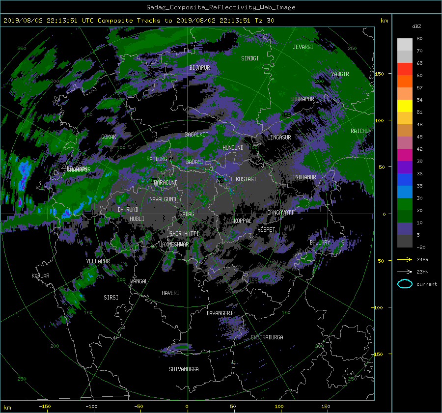
Task: Click the BIJAPUR city label
Action: pos(199,68)
